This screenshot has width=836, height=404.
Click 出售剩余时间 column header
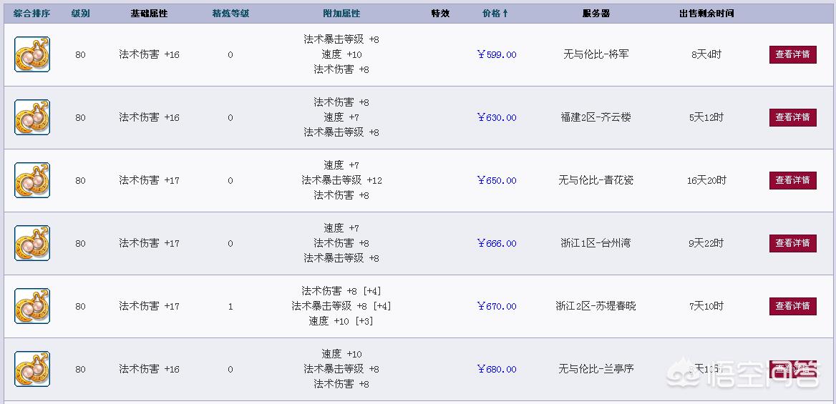[706, 14]
